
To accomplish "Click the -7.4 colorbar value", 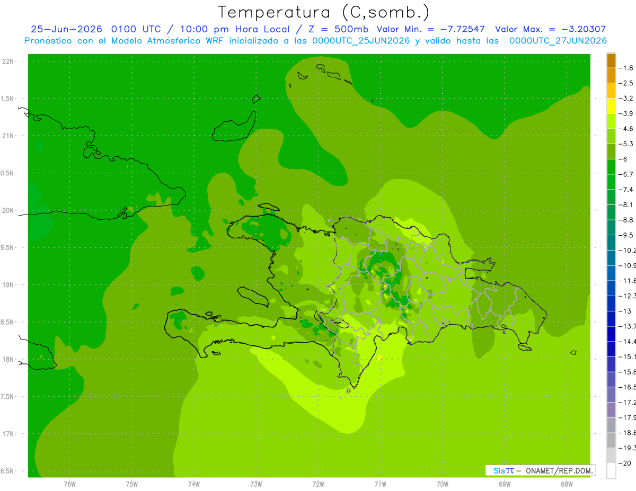I will coord(626,190).
